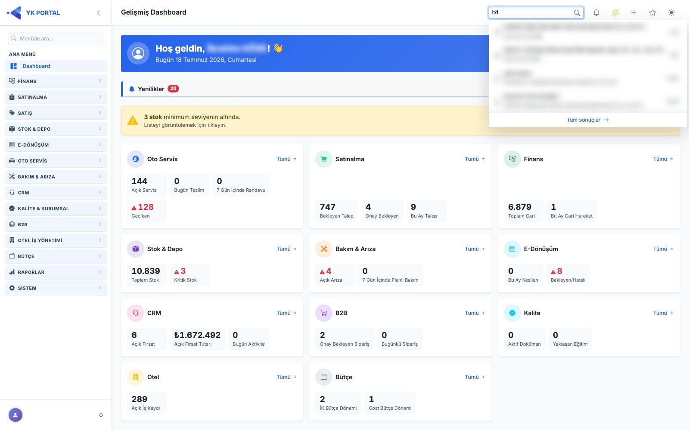
Task: Click the Bakım & Arıza tools icon
Action: click(x=324, y=249)
